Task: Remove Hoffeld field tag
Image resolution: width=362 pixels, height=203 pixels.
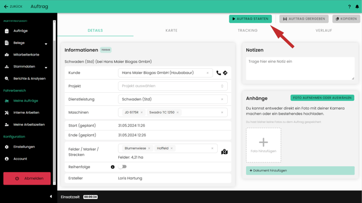Action: [172, 148]
